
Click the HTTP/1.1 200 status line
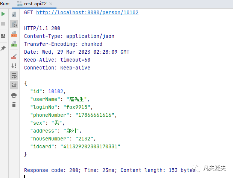[x=42, y=28]
